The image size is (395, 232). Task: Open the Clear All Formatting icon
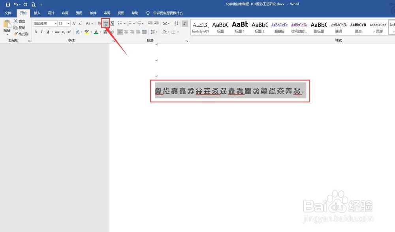coord(99,24)
